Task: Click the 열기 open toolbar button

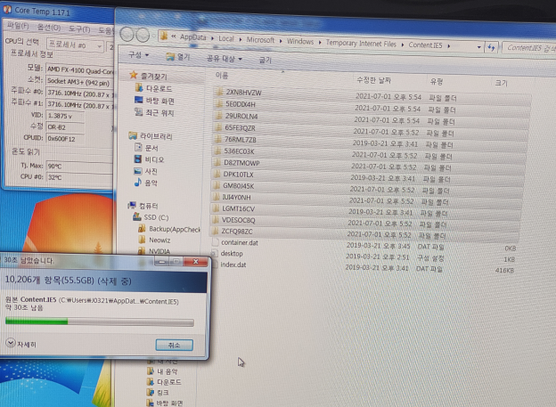Action: pyautogui.click(x=178, y=56)
